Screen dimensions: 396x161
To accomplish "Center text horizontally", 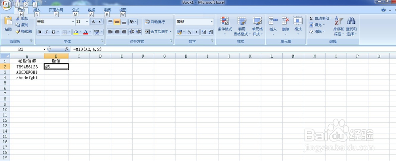I will [117, 32].
